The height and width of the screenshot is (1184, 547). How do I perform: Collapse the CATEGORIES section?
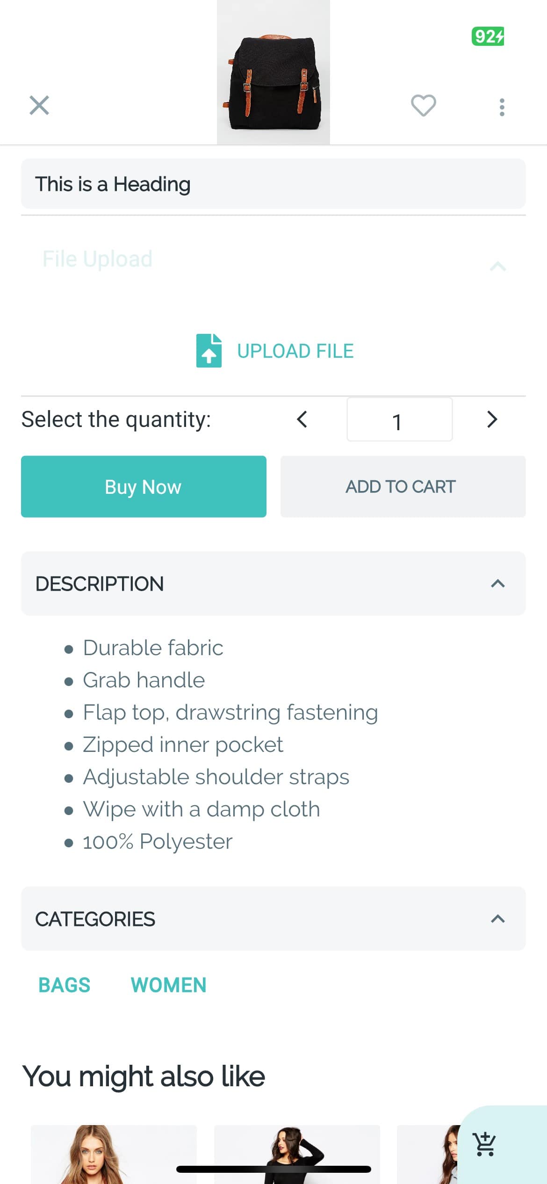(x=498, y=919)
